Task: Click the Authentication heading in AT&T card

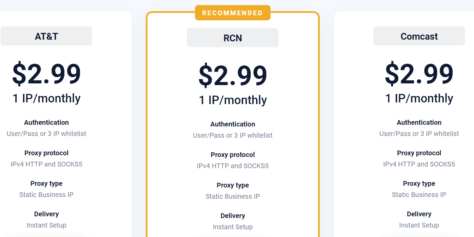Action: pyautogui.click(x=46, y=122)
